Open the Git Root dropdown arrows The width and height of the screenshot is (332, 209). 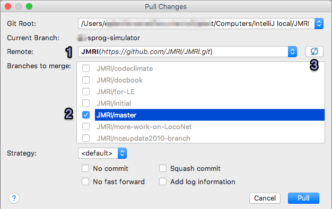(x=319, y=23)
